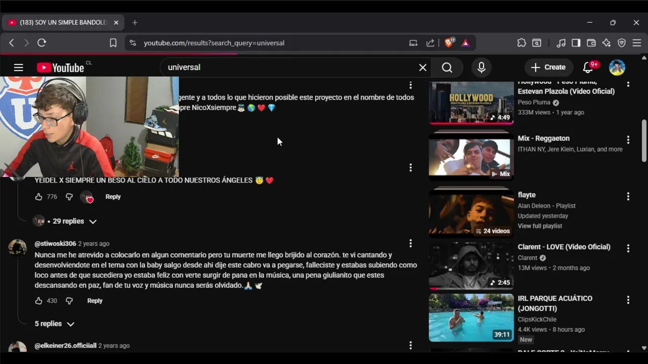The height and width of the screenshot is (364, 648).
Task: Reply to the YEIDEL X SIEMPRE comment
Action: click(x=113, y=197)
